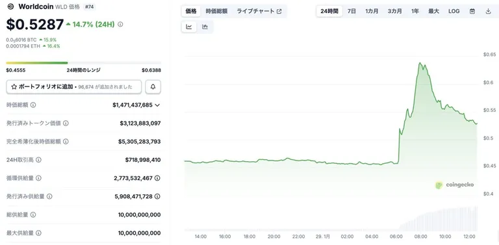
Task: Open the calendar date range picker
Action: (472, 11)
